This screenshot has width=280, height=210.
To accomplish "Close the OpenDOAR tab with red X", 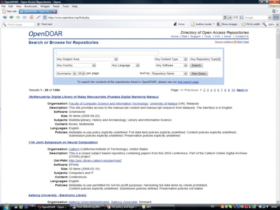I will click(55, 12).
